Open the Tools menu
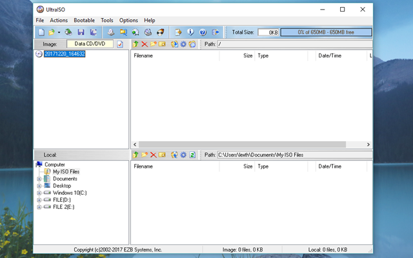This screenshot has height=258, width=413. 107,20
